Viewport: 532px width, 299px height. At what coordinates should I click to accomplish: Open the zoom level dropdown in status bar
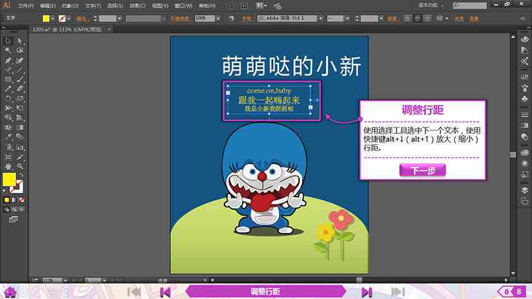point(65,280)
